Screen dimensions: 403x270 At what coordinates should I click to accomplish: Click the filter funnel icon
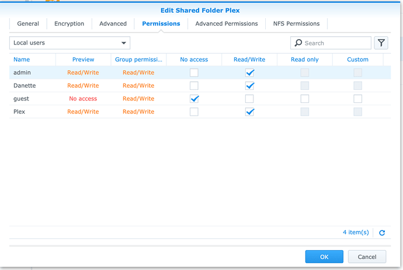[x=381, y=43]
